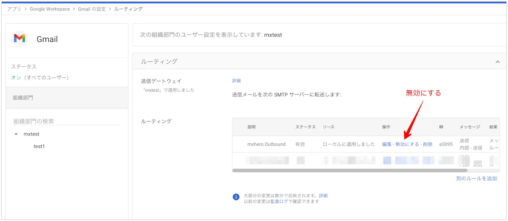Viewport: 508px width, 221px height.
Task: Open the アプリ breadcrumb
Action: click(14, 9)
